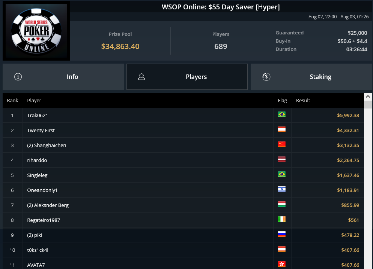The image size is (373, 269).
Task: Click the Hong Kong flag for AVATA7
Action: 282,264
